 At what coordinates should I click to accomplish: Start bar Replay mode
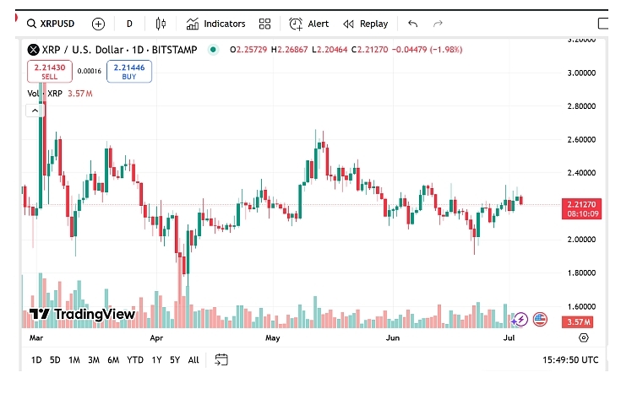tap(365, 24)
